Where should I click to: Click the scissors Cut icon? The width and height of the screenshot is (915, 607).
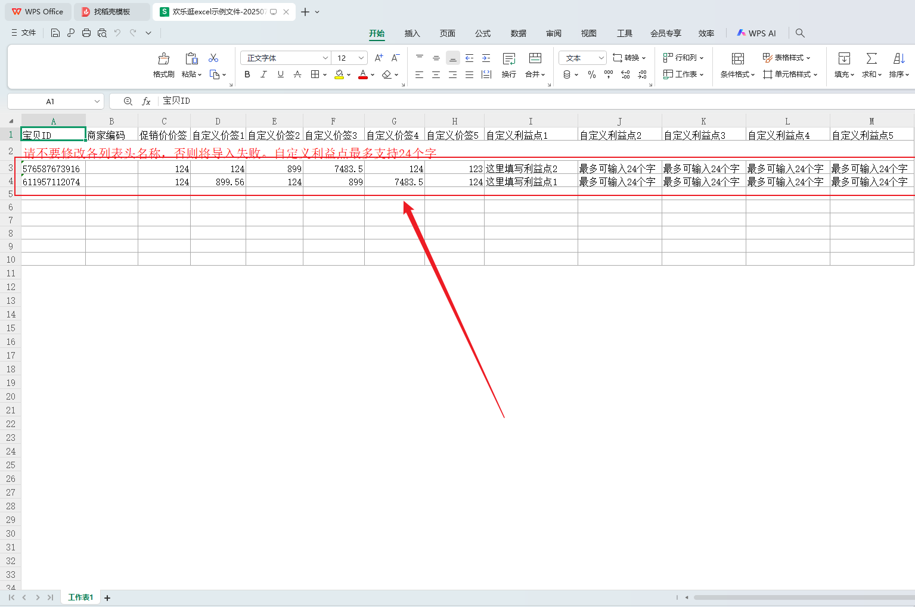coord(213,58)
